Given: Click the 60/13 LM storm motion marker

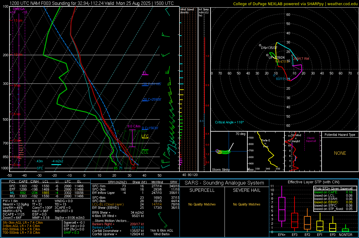Looking at the screenshot, I should [283, 79].
